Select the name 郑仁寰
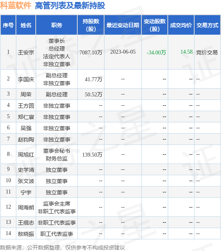221x251 pixels. tap(26, 117)
